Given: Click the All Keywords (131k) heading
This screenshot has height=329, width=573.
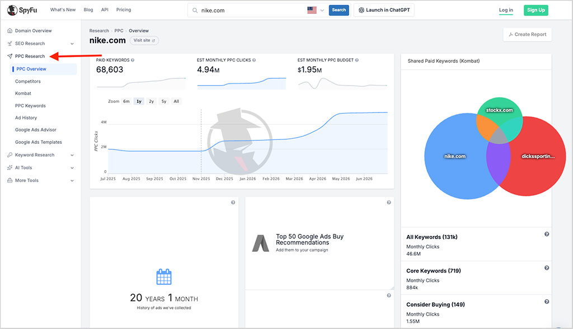Looking at the screenshot, I should coord(432,237).
